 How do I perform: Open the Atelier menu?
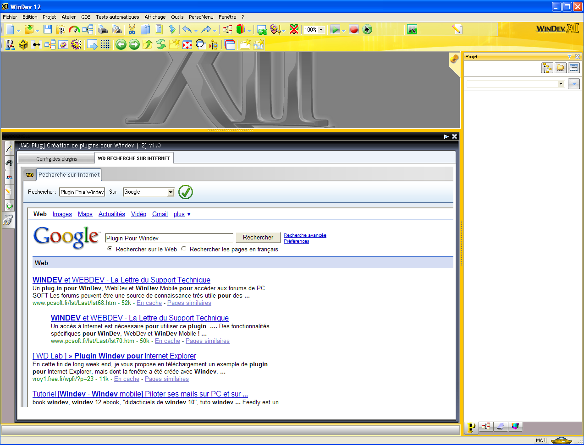coord(68,17)
